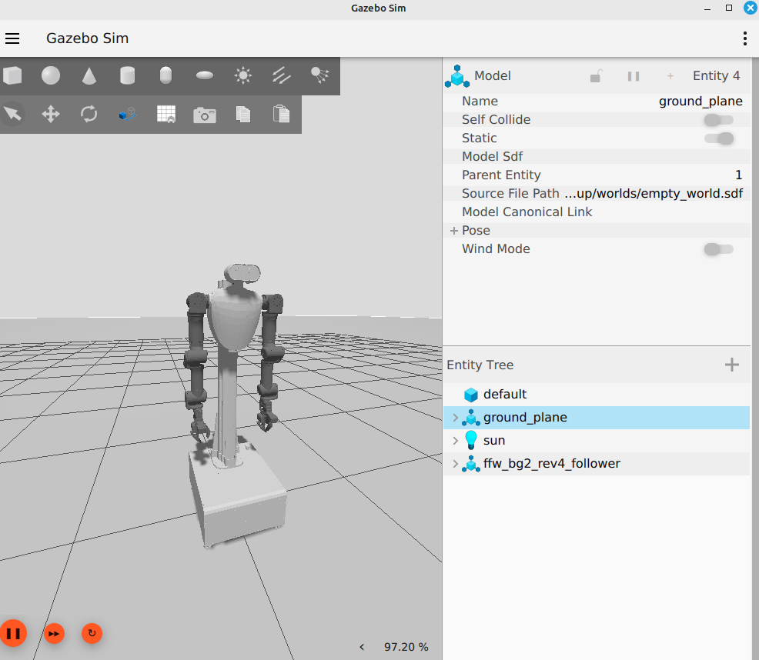Add a cylinder to the scene
Screen dimensions: 759x660
[x=126, y=75]
